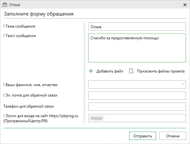190x144 pixels.
Task: Click into the message text area
Action: (137, 48)
